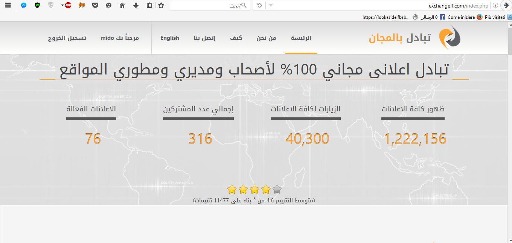This screenshot has height=243, width=512.
Task: Open the Downloads arrow icon
Action: [136, 5]
